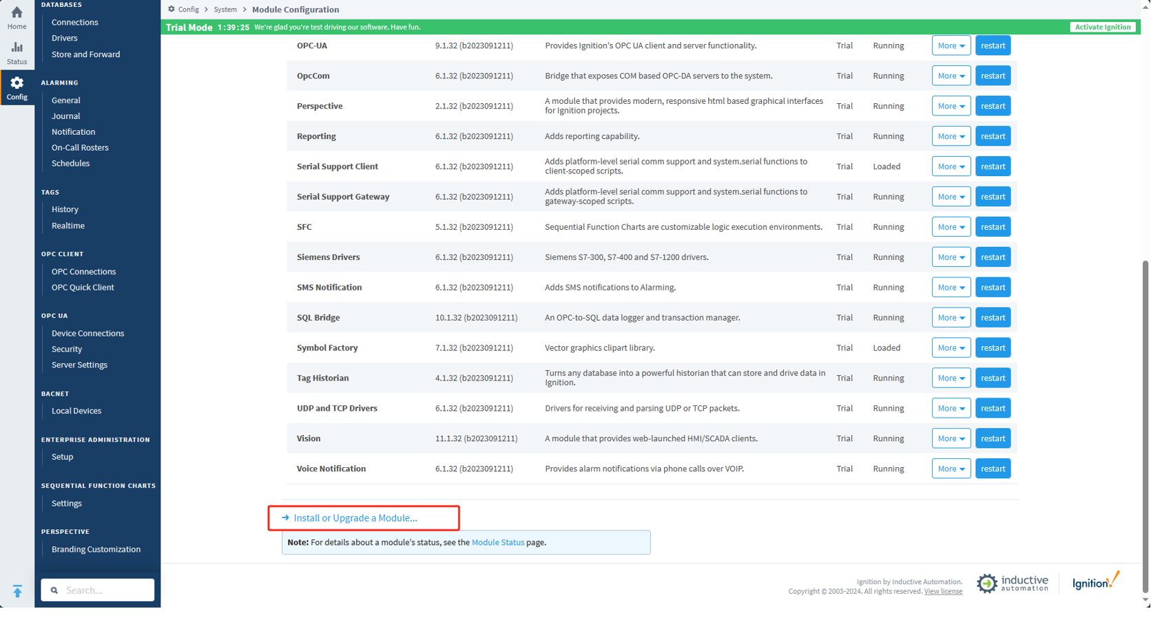The height and width of the screenshot is (622, 1151).
Task: Open database Connections in sidebar
Action: [75, 22]
